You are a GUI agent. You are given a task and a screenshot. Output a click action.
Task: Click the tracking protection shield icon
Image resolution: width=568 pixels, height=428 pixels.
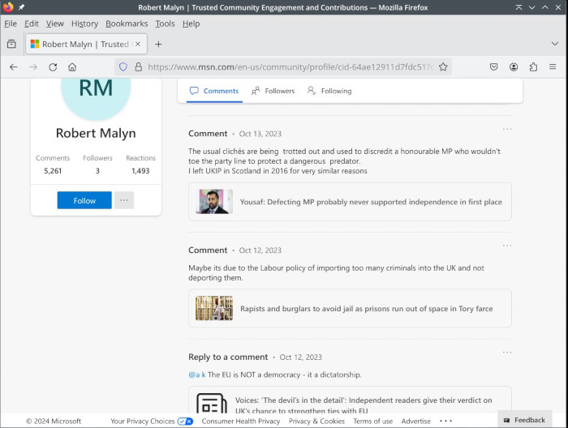(x=123, y=67)
